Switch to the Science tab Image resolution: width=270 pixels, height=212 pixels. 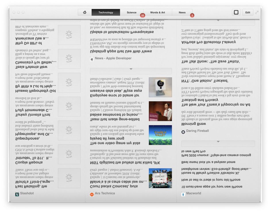132,12
